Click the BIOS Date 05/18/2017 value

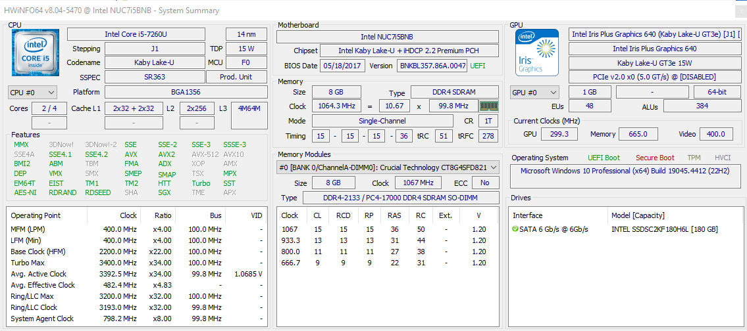(342, 66)
